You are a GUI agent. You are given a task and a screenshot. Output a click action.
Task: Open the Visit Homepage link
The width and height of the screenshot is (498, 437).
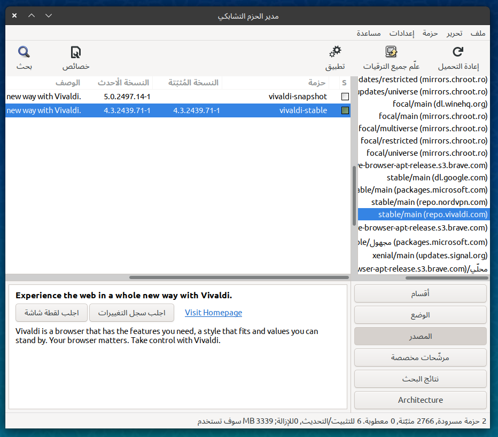(x=213, y=313)
